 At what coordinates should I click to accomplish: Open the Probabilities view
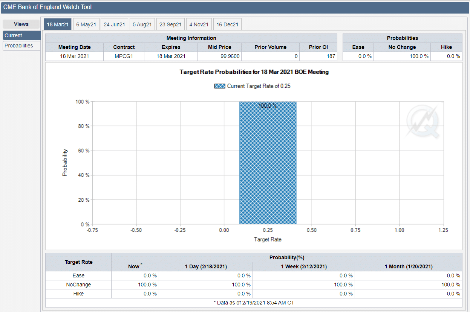pos(21,46)
